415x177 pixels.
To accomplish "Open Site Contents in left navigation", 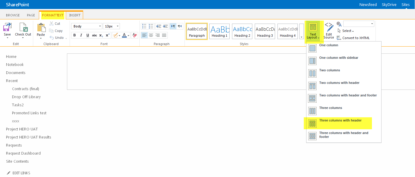I will click(17, 161).
